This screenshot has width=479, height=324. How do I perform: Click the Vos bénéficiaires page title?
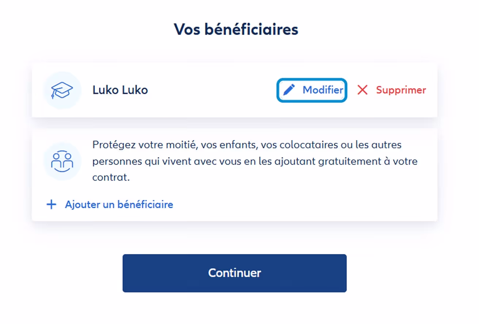click(237, 29)
